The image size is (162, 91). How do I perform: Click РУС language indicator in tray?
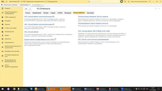point(147,89)
